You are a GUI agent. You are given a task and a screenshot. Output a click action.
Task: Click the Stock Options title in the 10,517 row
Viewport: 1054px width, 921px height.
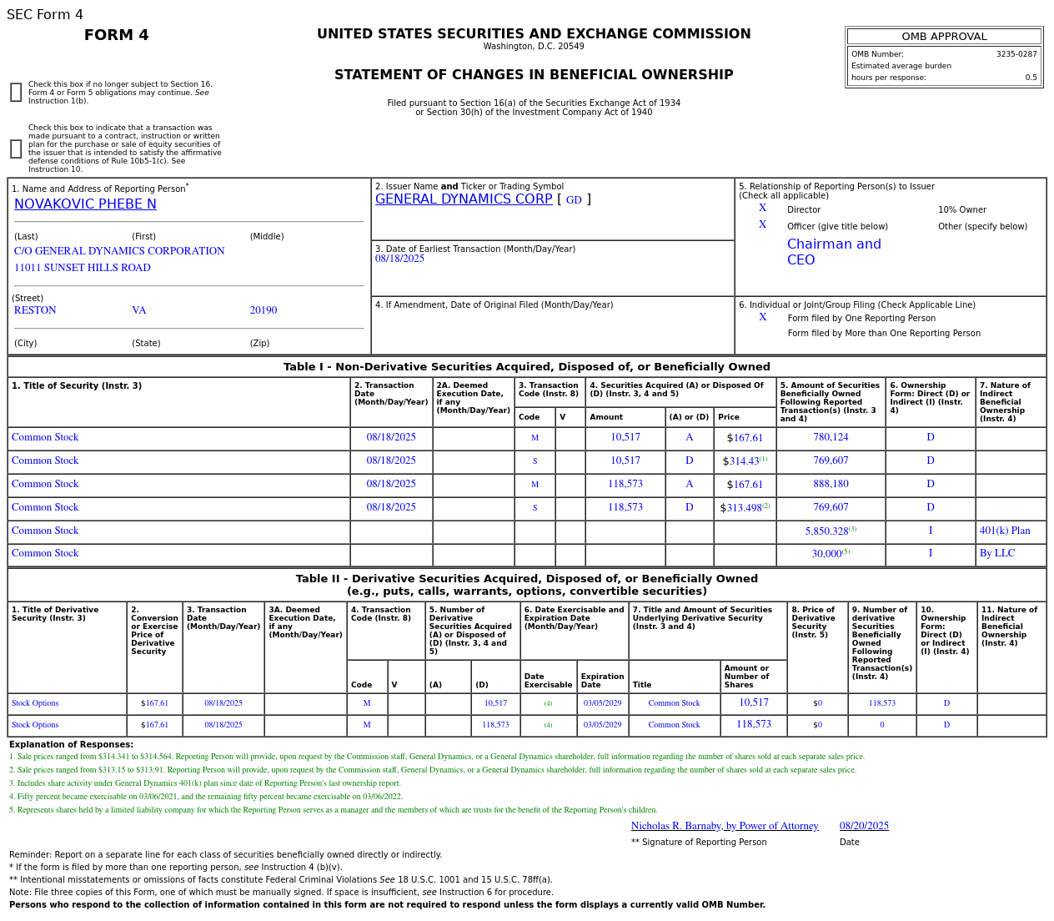(x=35, y=703)
